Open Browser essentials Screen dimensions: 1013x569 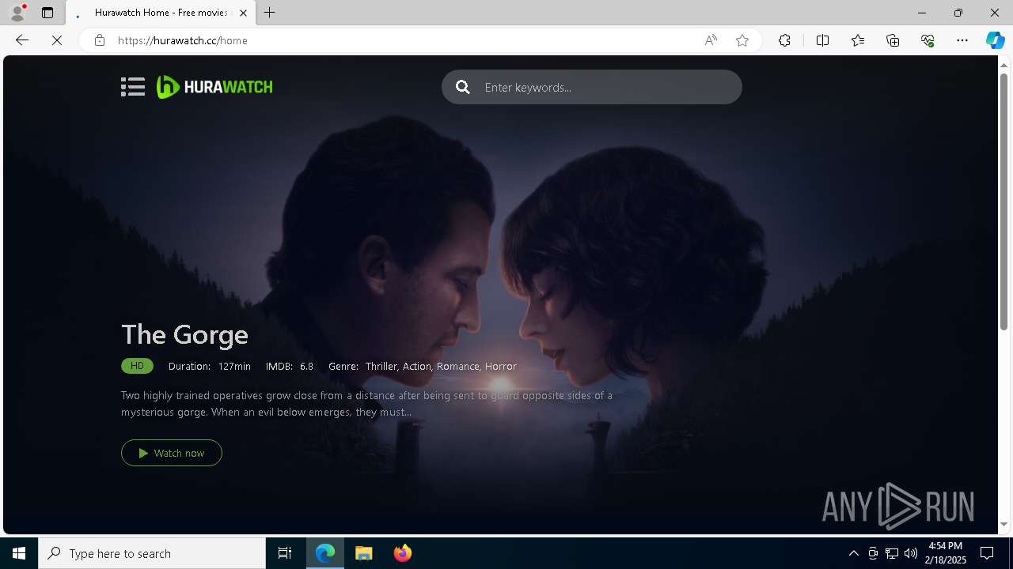click(928, 40)
